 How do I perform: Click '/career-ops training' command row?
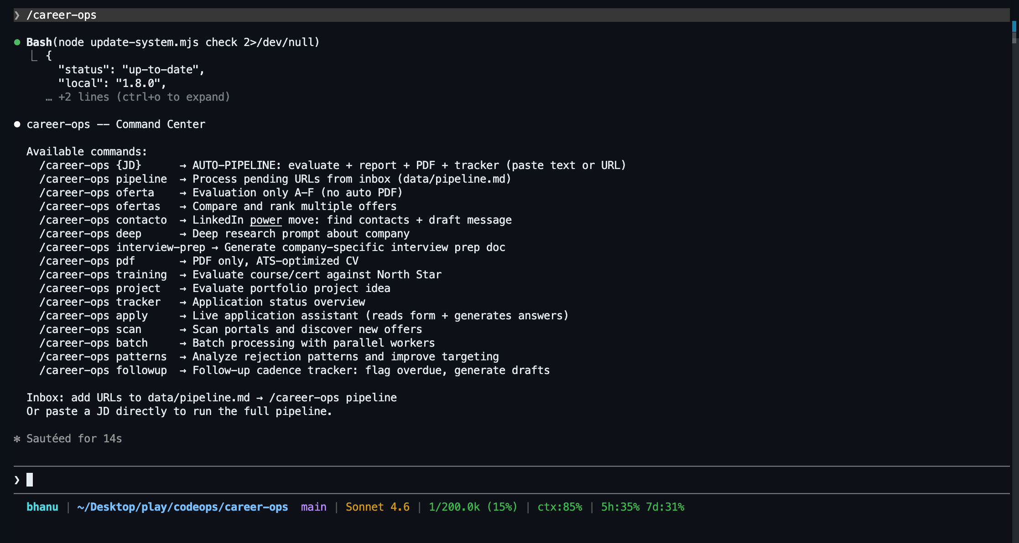coord(240,275)
